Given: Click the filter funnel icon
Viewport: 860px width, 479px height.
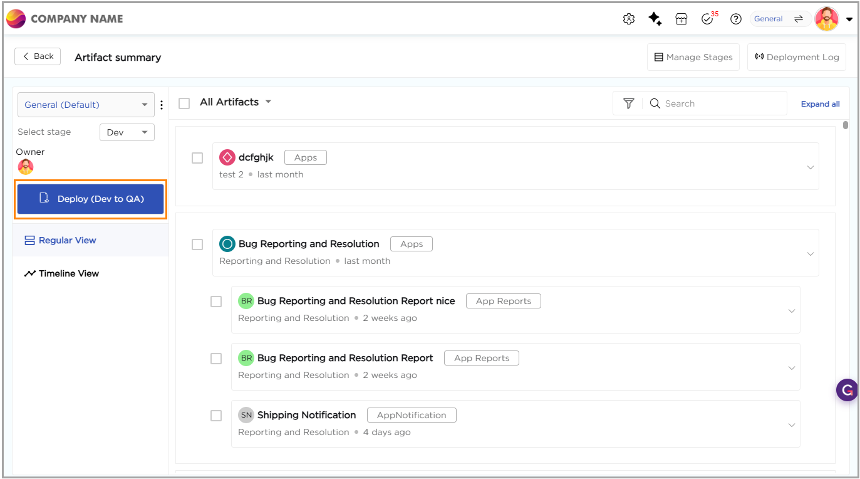Looking at the screenshot, I should tap(629, 103).
